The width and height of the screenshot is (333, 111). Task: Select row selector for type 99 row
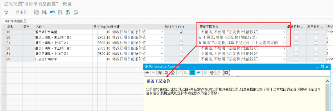pyautogui.click(x=4, y=59)
